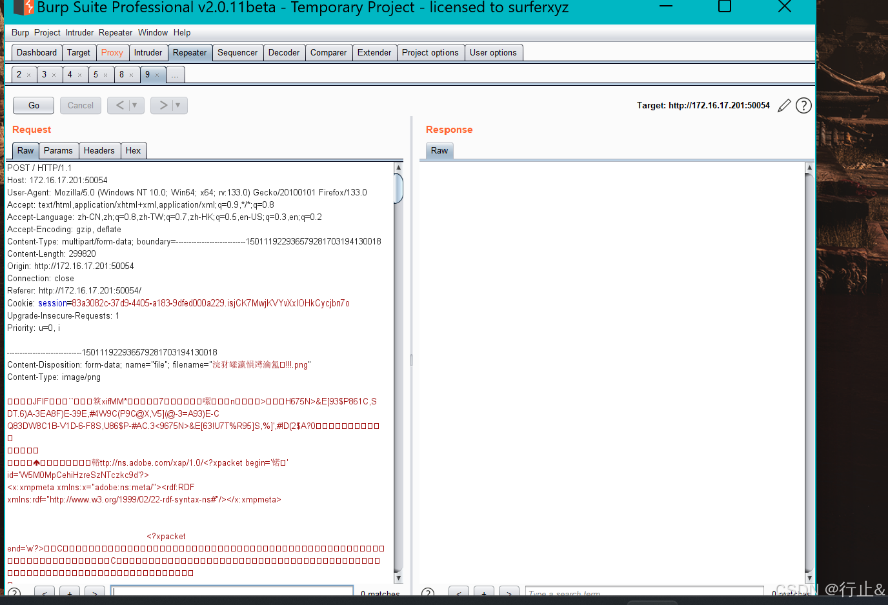This screenshot has height=605, width=888.
Task: Close Repeater tab 4 using its x
Action: point(79,75)
